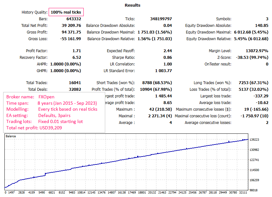Click the Results heading

132,5
